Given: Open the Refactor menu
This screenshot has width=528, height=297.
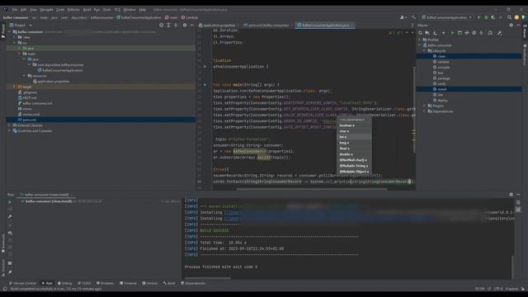Looking at the screenshot, I should 73,10.
